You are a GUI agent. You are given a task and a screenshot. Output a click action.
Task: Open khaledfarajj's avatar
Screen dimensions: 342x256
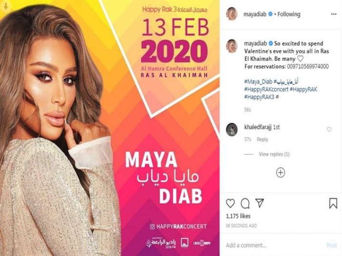(232, 130)
